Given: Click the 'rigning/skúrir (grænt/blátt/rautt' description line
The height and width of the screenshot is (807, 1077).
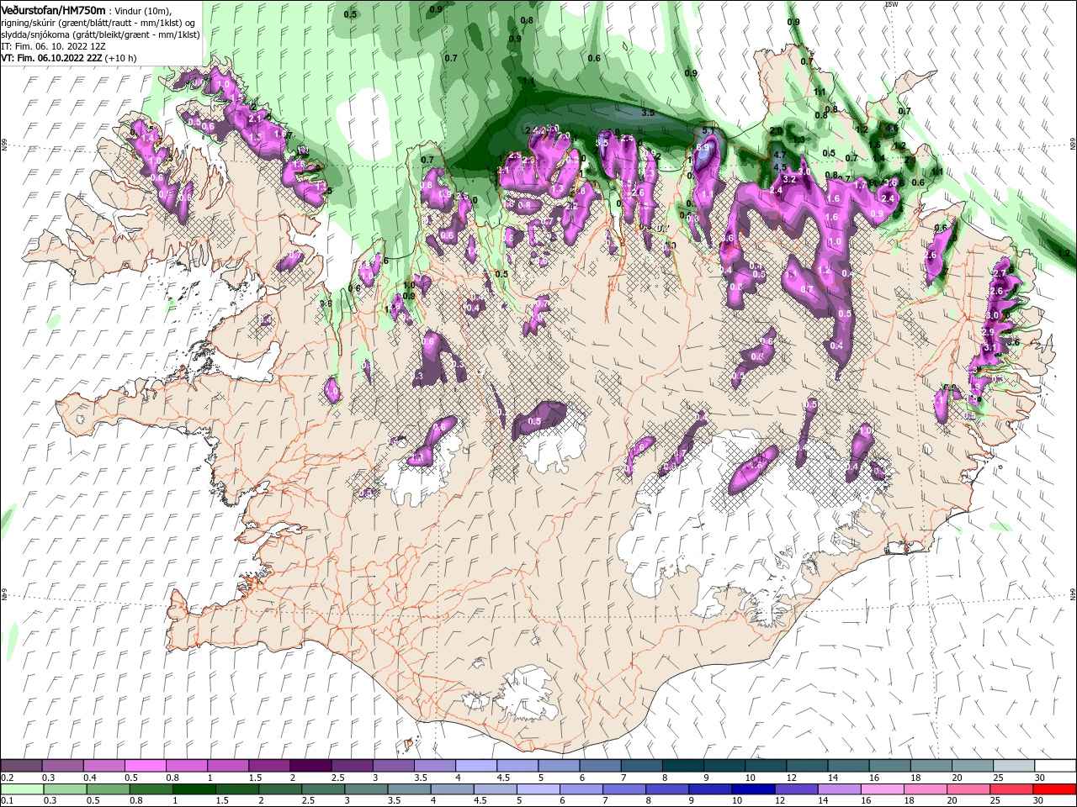Looking at the screenshot, I should (x=98, y=23).
